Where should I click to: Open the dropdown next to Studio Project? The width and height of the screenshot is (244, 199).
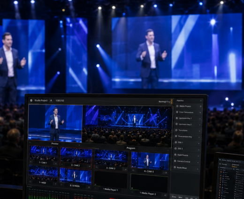point(51,100)
